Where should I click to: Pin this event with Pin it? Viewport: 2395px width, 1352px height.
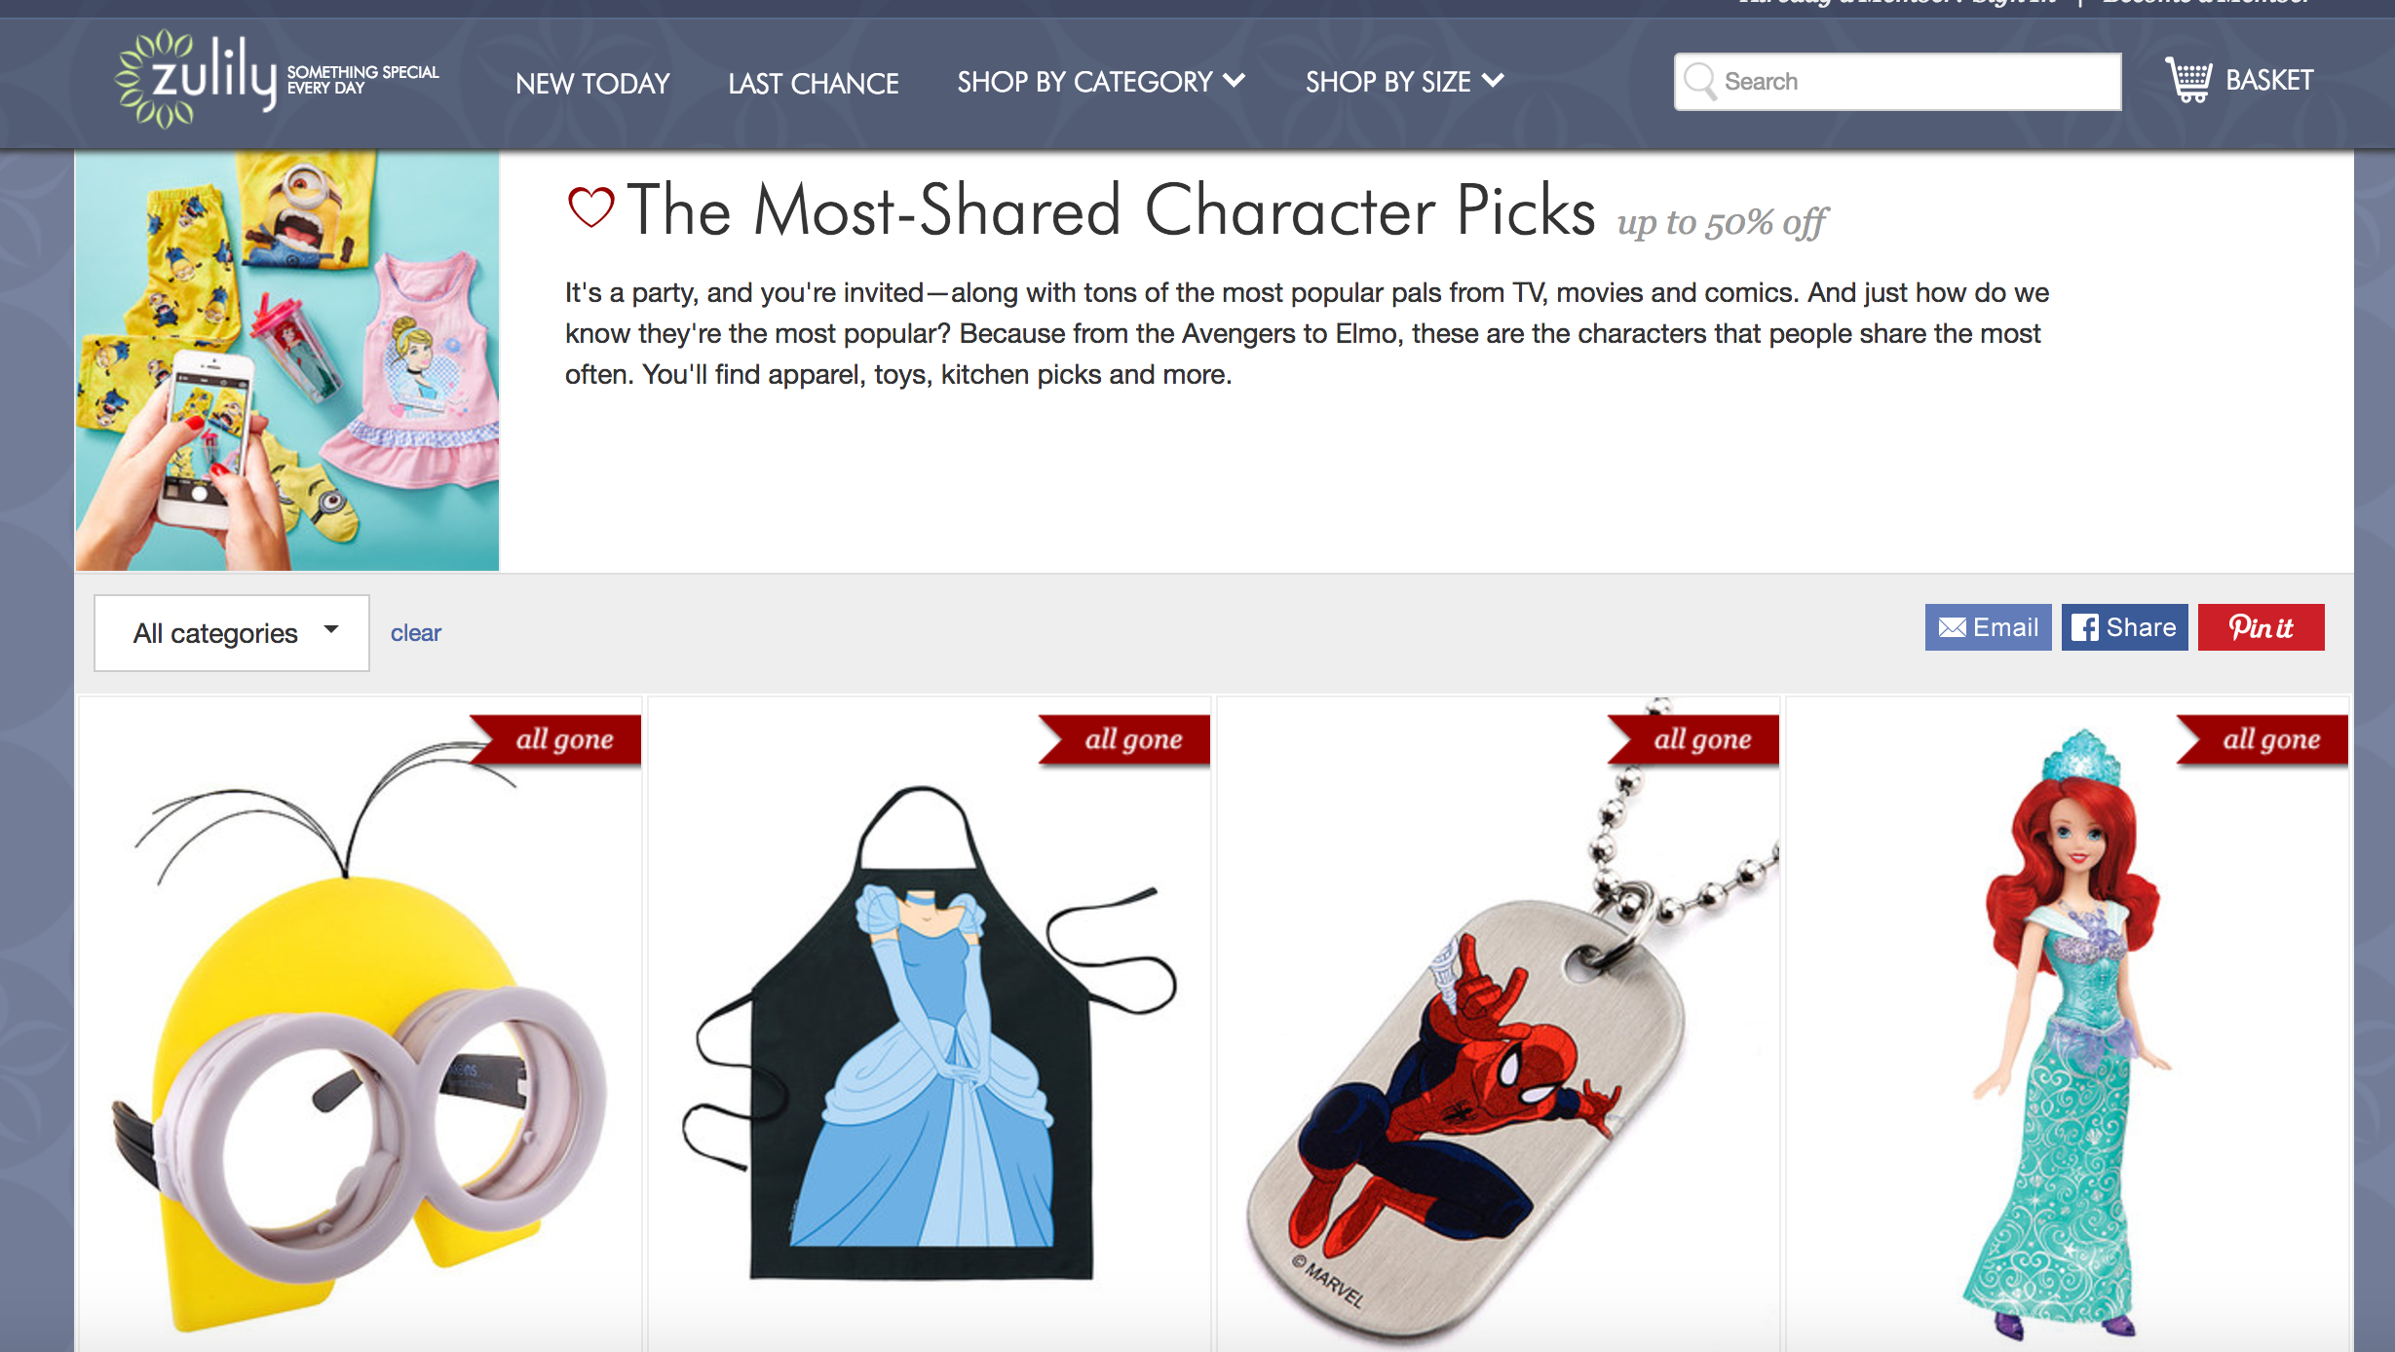2261,627
